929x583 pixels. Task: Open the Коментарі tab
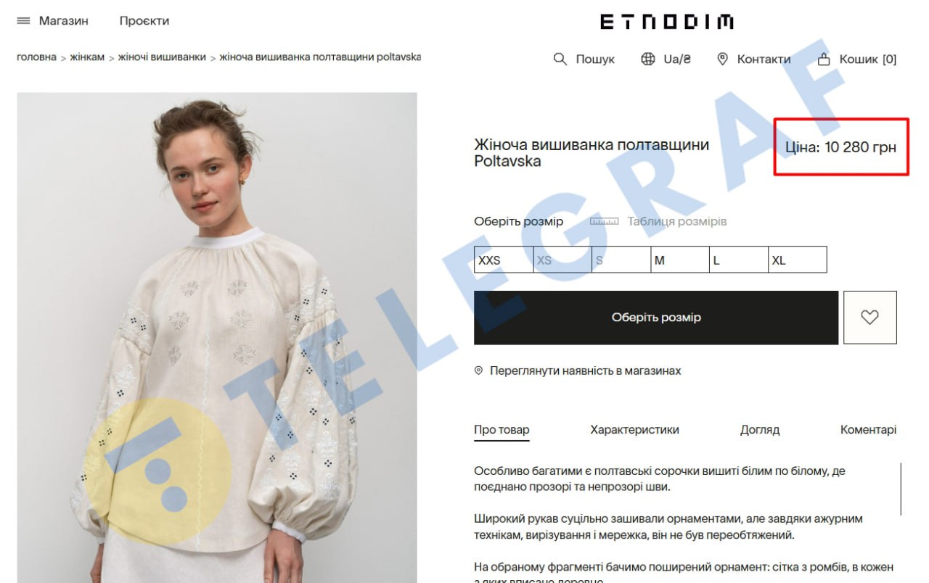868,429
